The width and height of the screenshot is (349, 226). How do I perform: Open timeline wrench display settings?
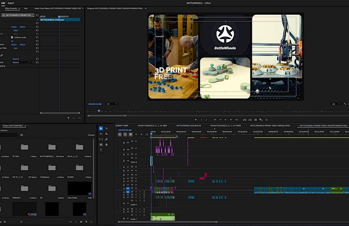tap(141, 134)
